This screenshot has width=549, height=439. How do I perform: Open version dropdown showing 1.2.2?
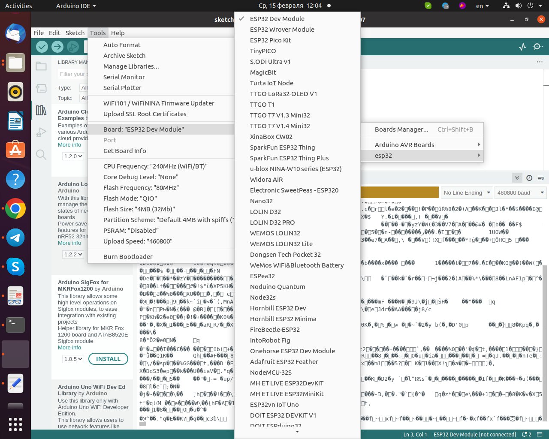(73, 254)
